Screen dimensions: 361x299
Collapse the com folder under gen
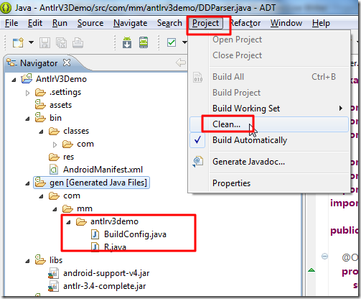(x=42, y=196)
